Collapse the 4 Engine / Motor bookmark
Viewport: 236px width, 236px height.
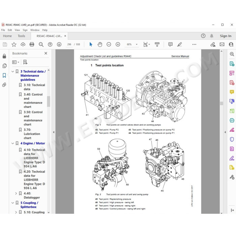coord(13,143)
